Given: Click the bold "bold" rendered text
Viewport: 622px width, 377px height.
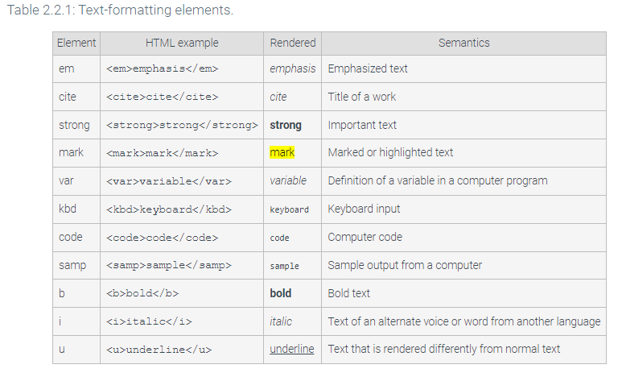Looking at the screenshot, I should (x=281, y=293).
